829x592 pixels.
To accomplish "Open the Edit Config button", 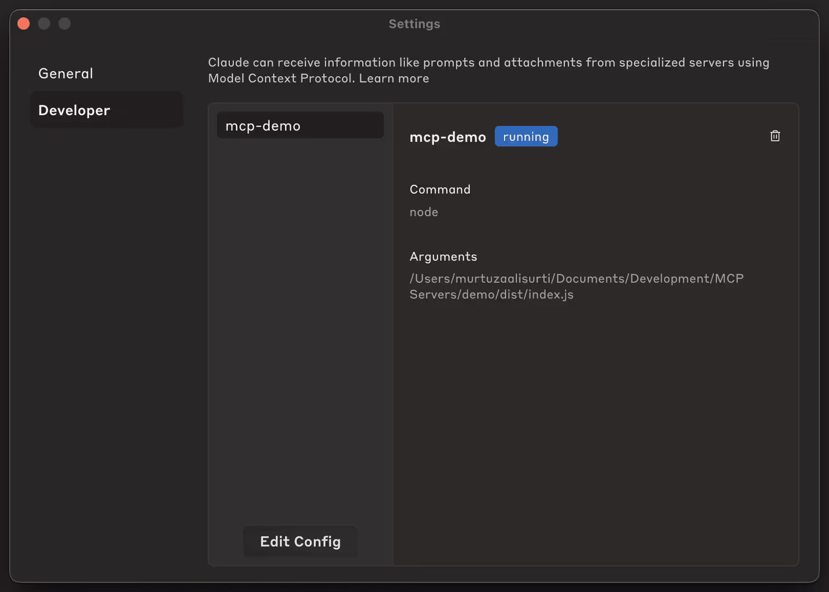I will tap(300, 541).
